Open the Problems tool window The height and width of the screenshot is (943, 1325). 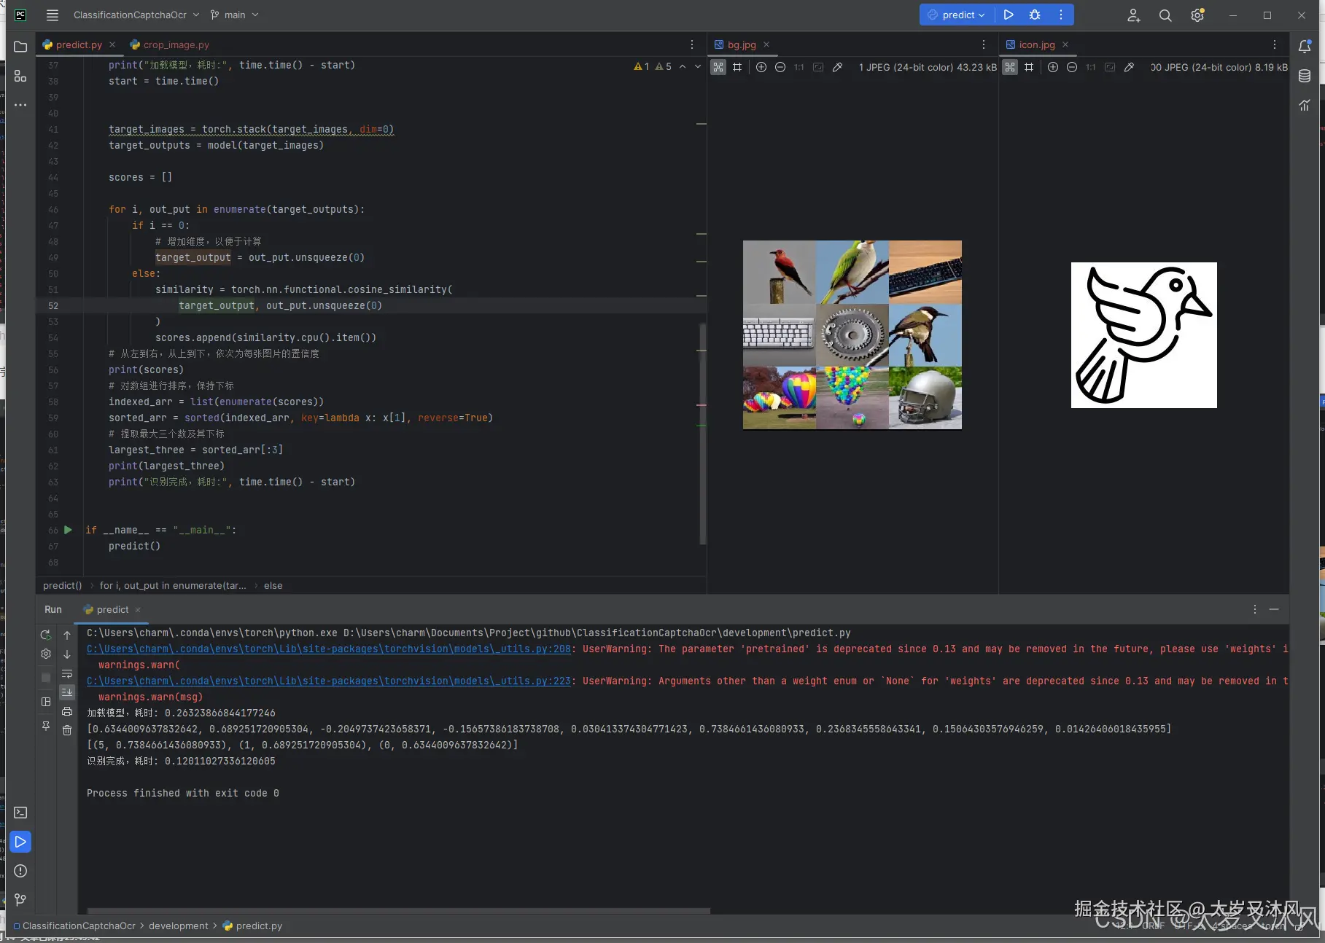coord(20,871)
